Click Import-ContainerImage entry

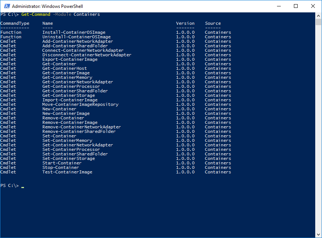[70, 100]
